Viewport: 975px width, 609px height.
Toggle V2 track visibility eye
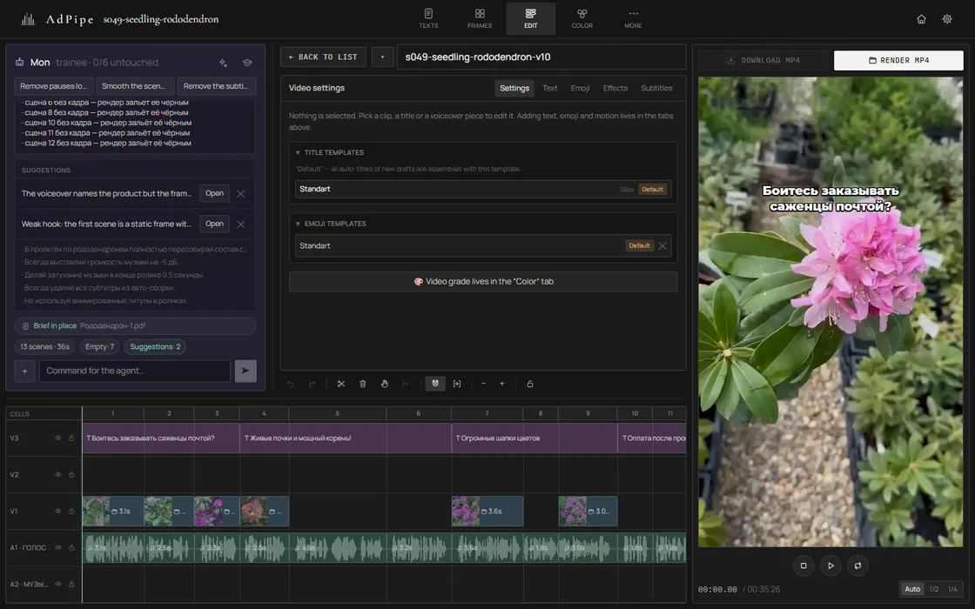(57, 475)
